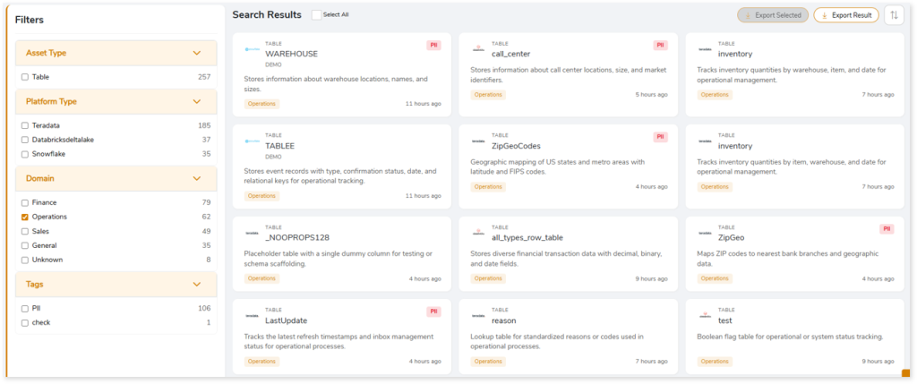Click the Export Selected button
The height and width of the screenshot is (384, 917).
click(772, 15)
